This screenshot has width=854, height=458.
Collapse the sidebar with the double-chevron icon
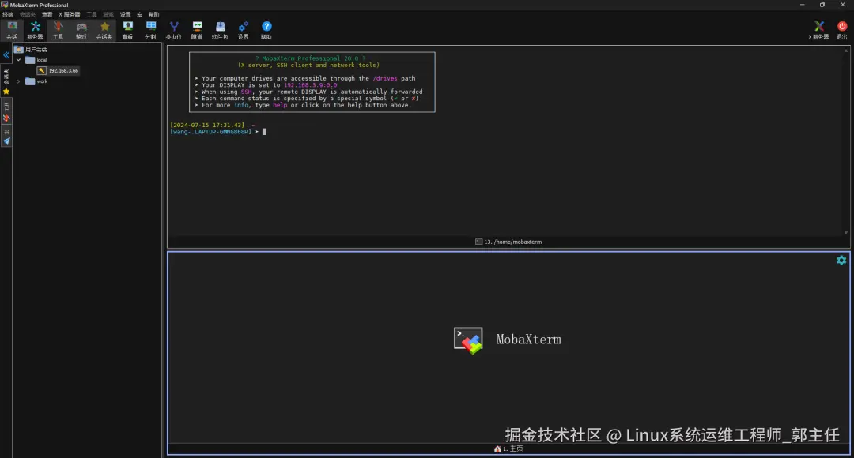(x=6, y=55)
